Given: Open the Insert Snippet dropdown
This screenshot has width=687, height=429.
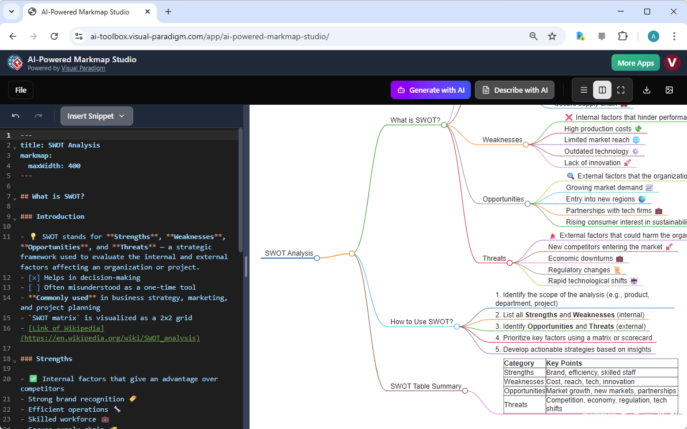Looking at the screenshot, I should click(96, 116).
